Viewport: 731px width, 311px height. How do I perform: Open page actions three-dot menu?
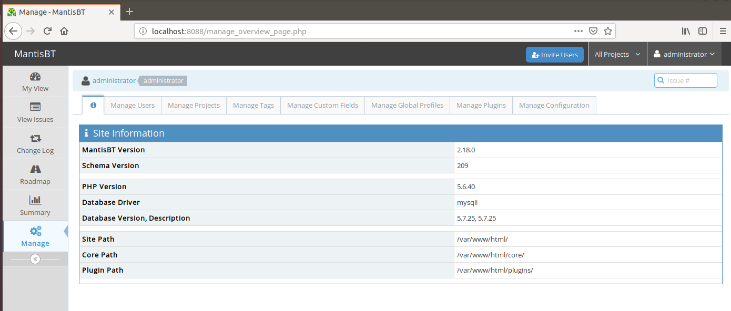point(578,31)
